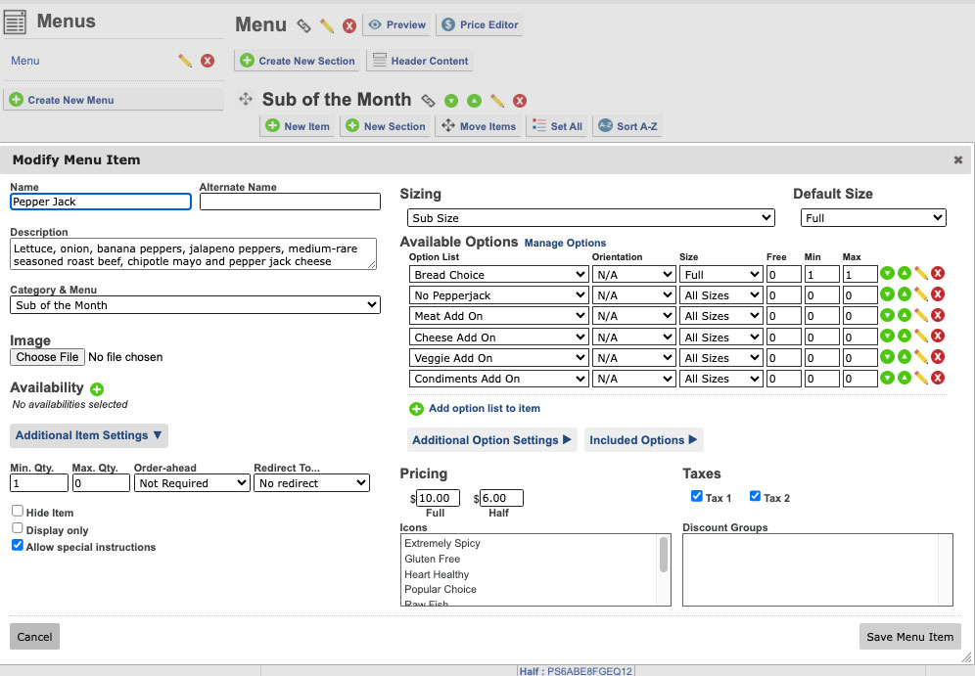This screenshot has height=676, width=975.
Task: Close the Modify Menu Item dialog
Action: point(958,160)
